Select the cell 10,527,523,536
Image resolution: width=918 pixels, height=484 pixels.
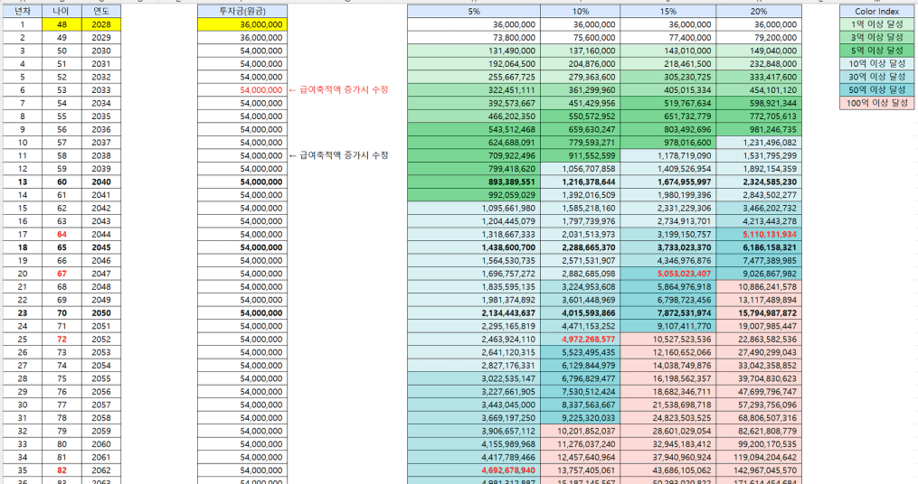click(x=668, y=339)
